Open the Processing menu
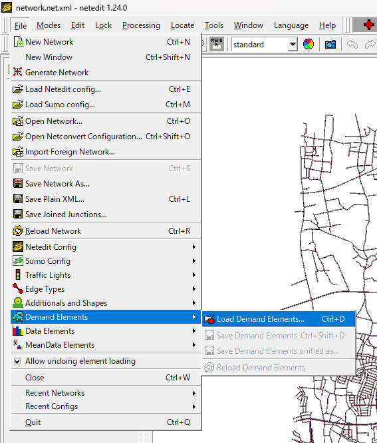Screen dimensions: 377x443 pos(141,25)
